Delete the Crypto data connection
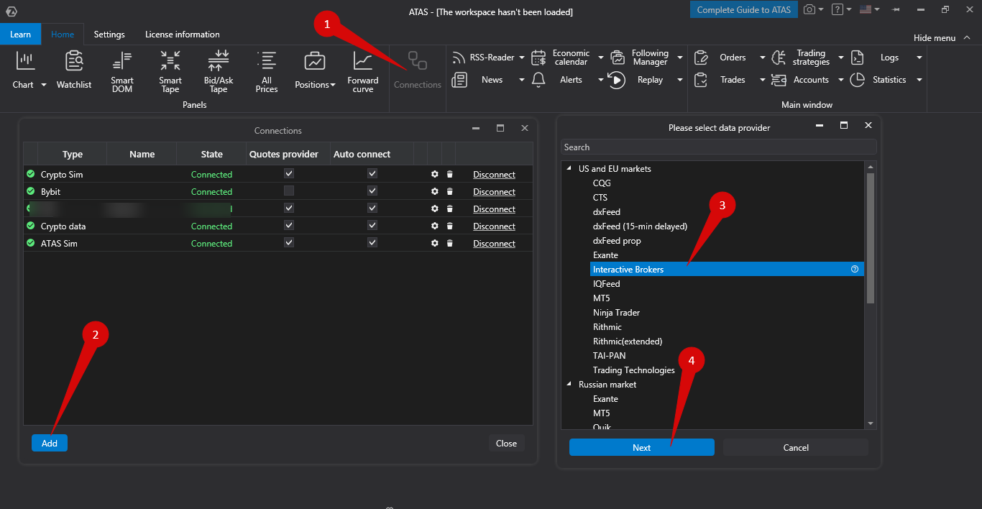This screenshot has width=982, height=509. 449,226
